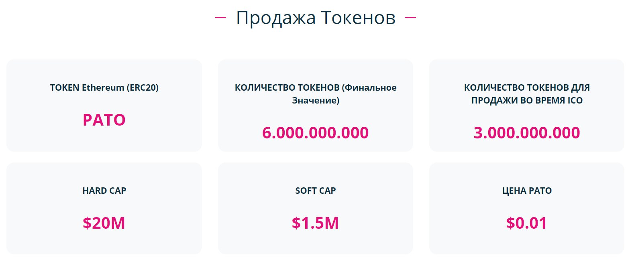Select the ЦЕНА PATO card background
The height and width of the screenshot is (268, 634).
pos(527,208)
